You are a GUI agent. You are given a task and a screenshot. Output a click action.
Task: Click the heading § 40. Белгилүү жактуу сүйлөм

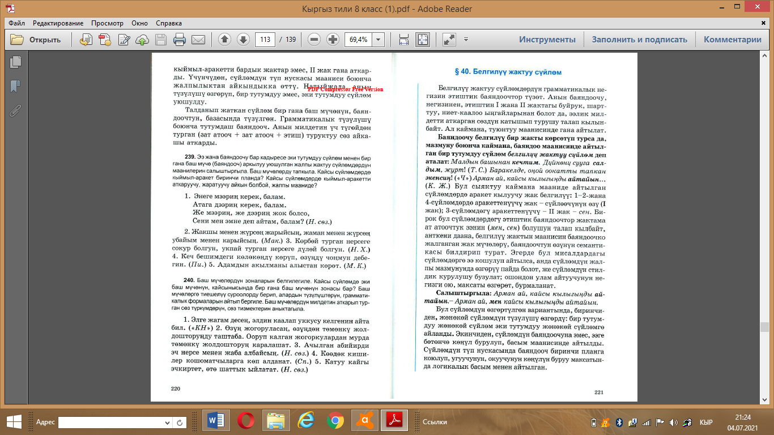pyautogui.click(x=508, y=72)
